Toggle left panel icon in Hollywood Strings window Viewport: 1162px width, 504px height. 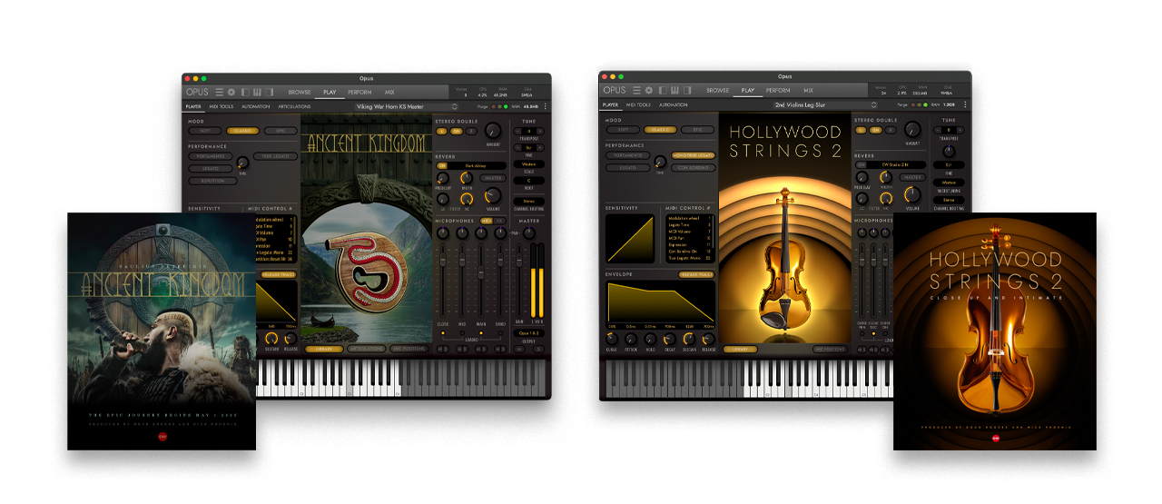pos(663,90)
